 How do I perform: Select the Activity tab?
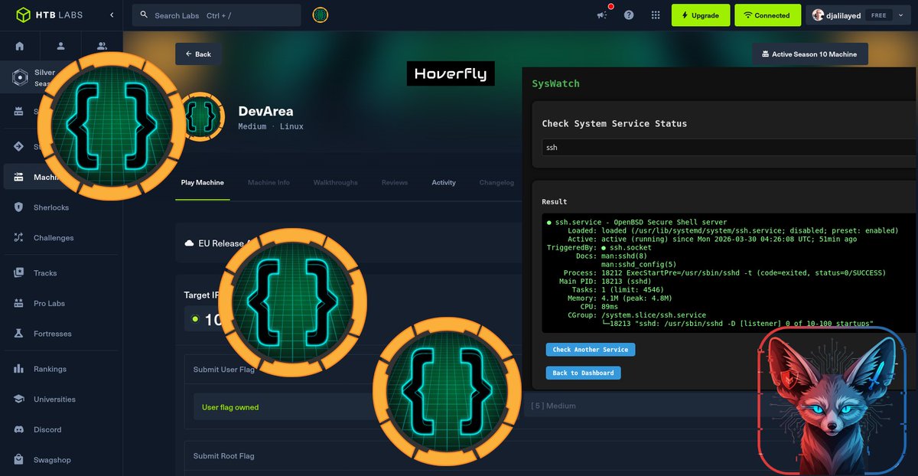coord(444,183)
